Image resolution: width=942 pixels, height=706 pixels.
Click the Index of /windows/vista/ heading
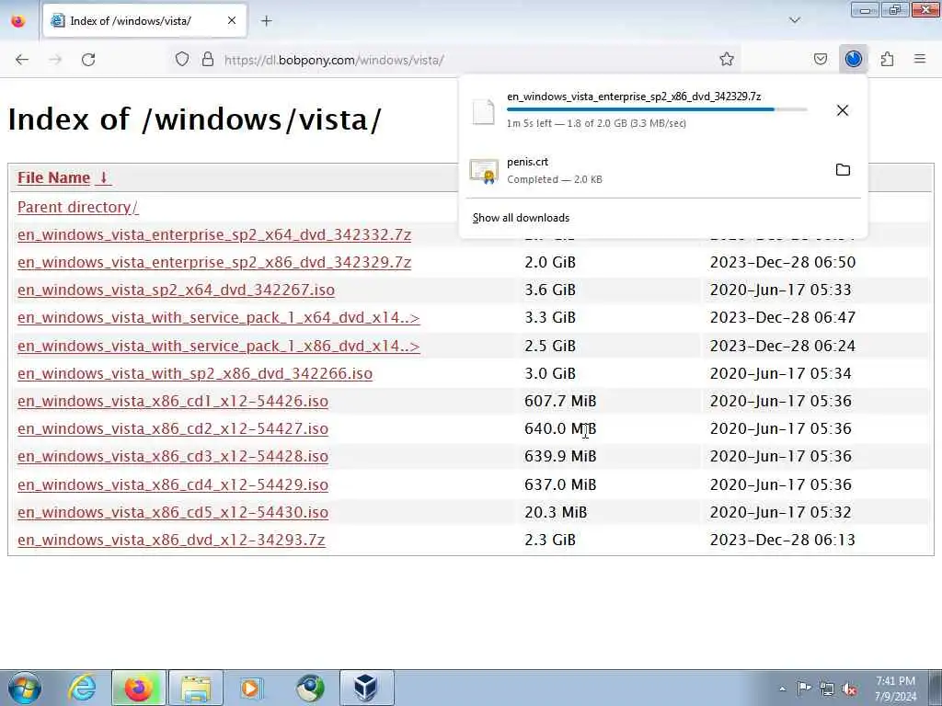pyautogui.click(x=195, y=120)
